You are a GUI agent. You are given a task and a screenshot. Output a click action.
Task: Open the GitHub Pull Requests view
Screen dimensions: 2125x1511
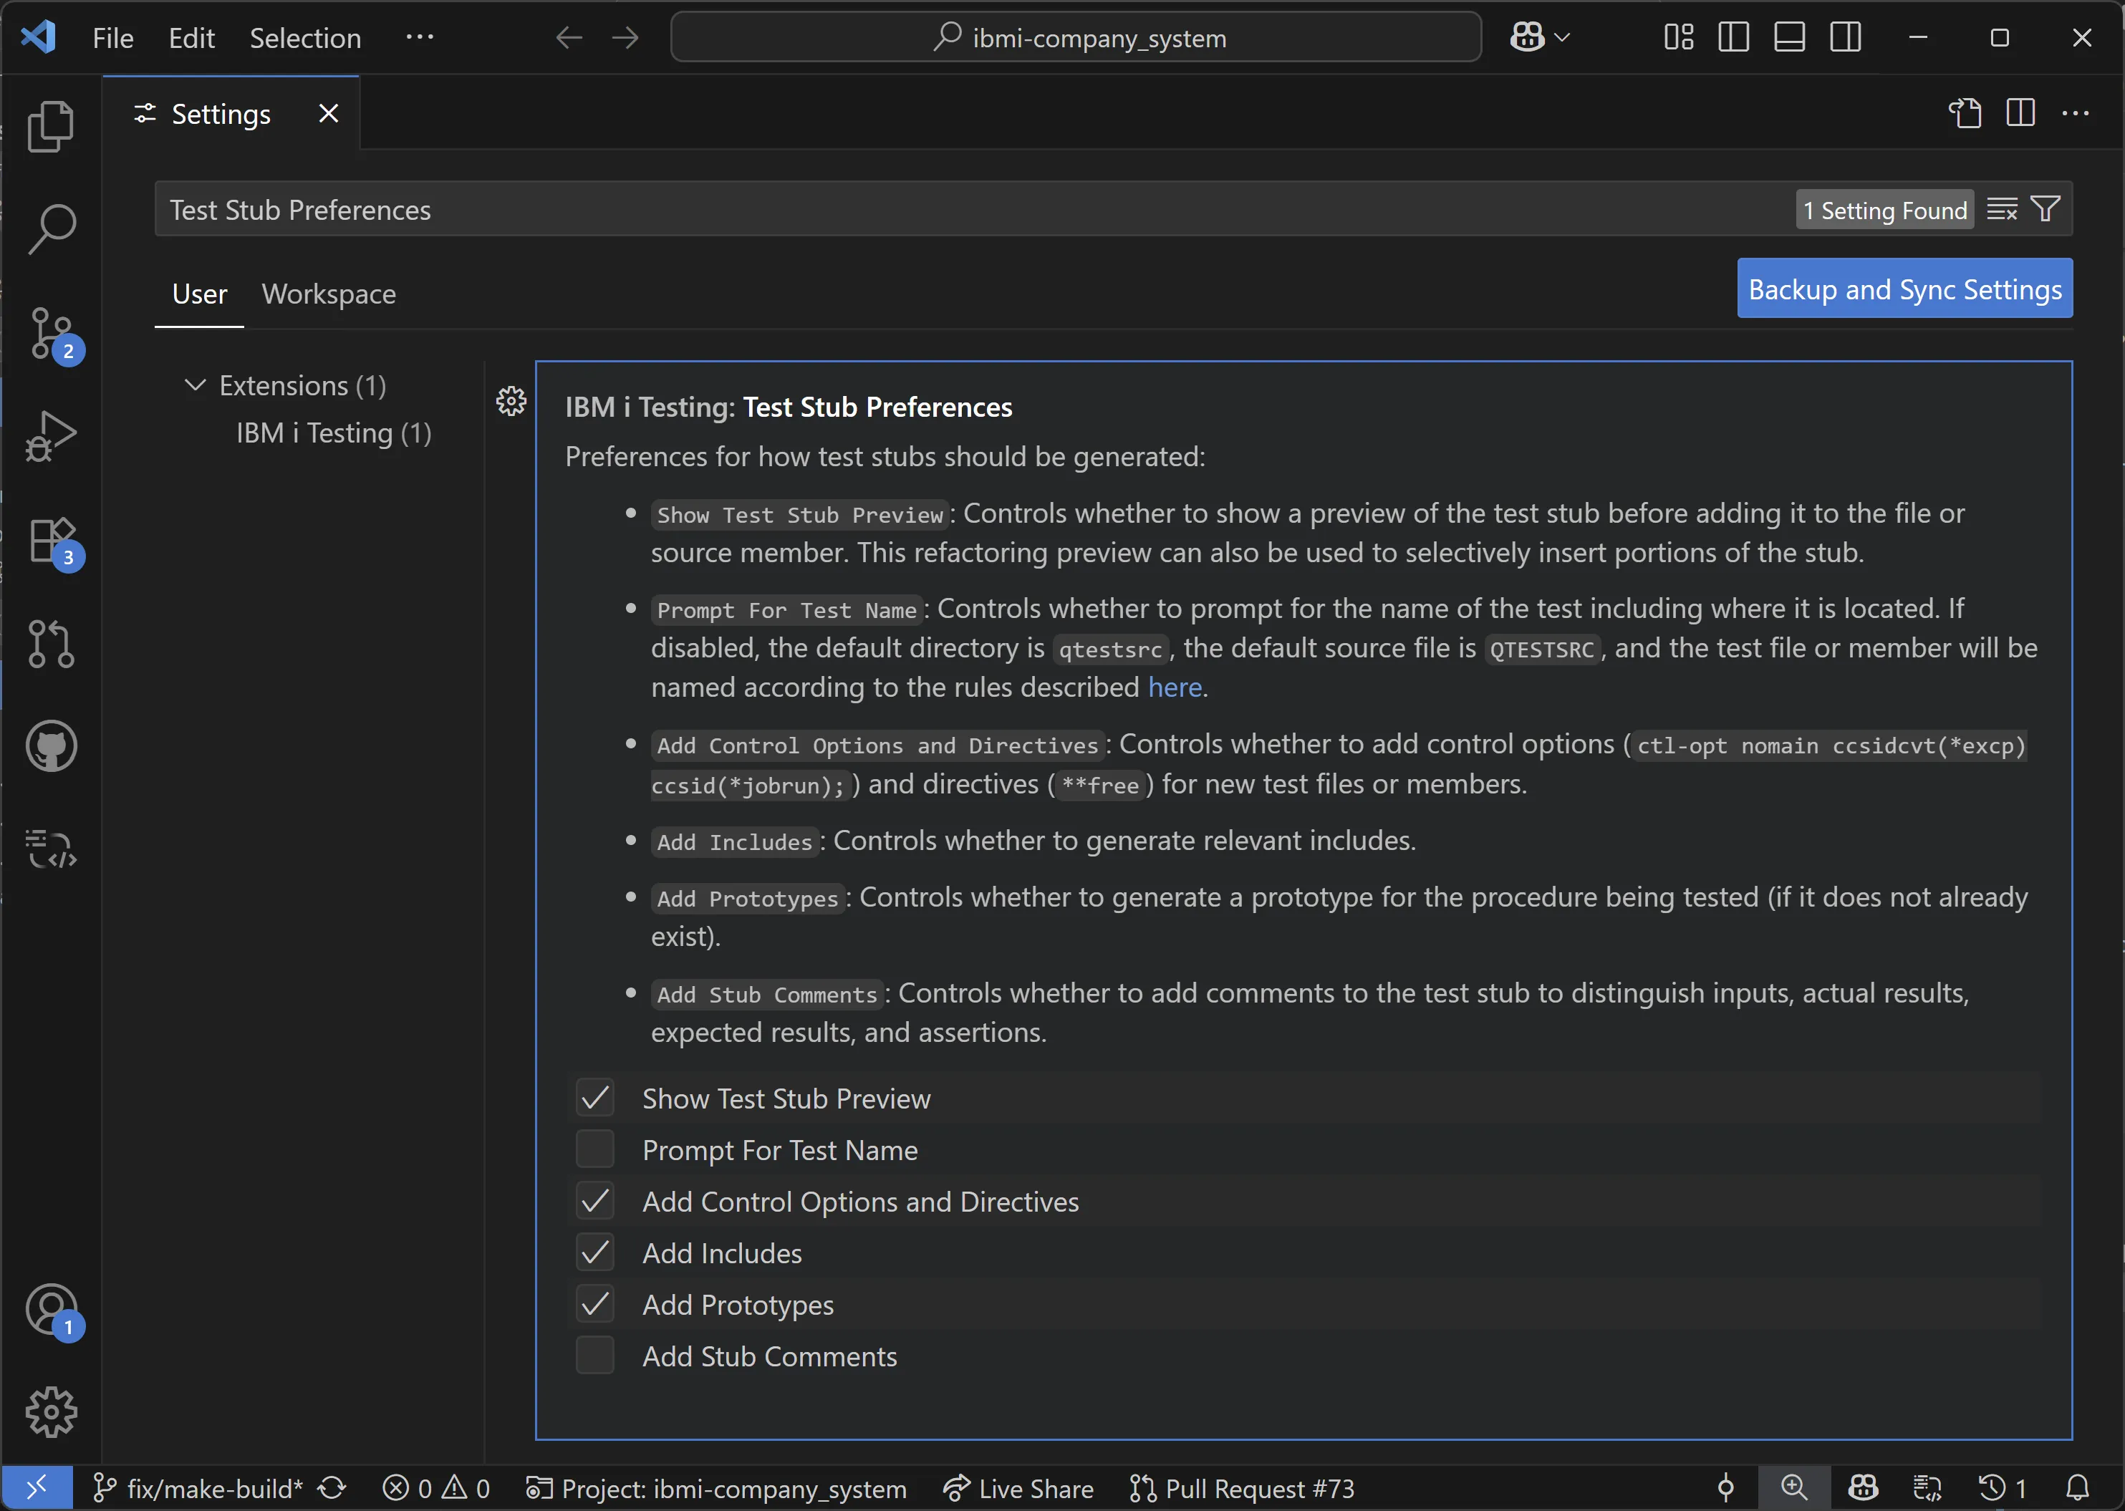[x=51, y=643]
